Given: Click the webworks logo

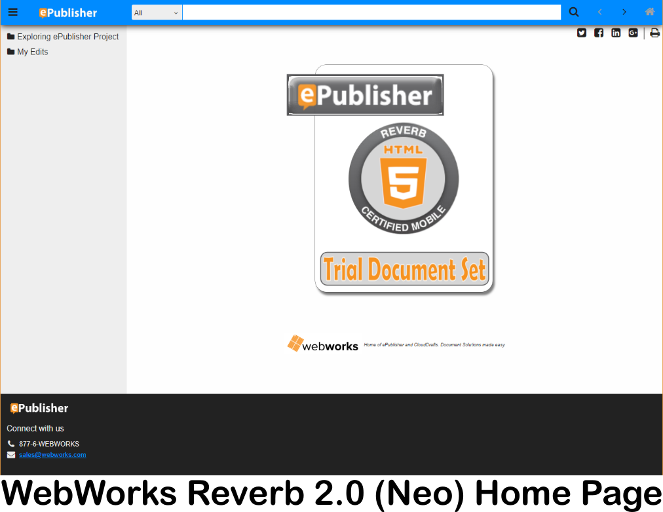Looking at the screenshot, I should (322, 344).
